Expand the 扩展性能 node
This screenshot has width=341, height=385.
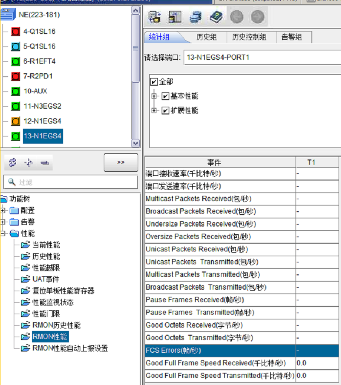(x=154, y=111)
